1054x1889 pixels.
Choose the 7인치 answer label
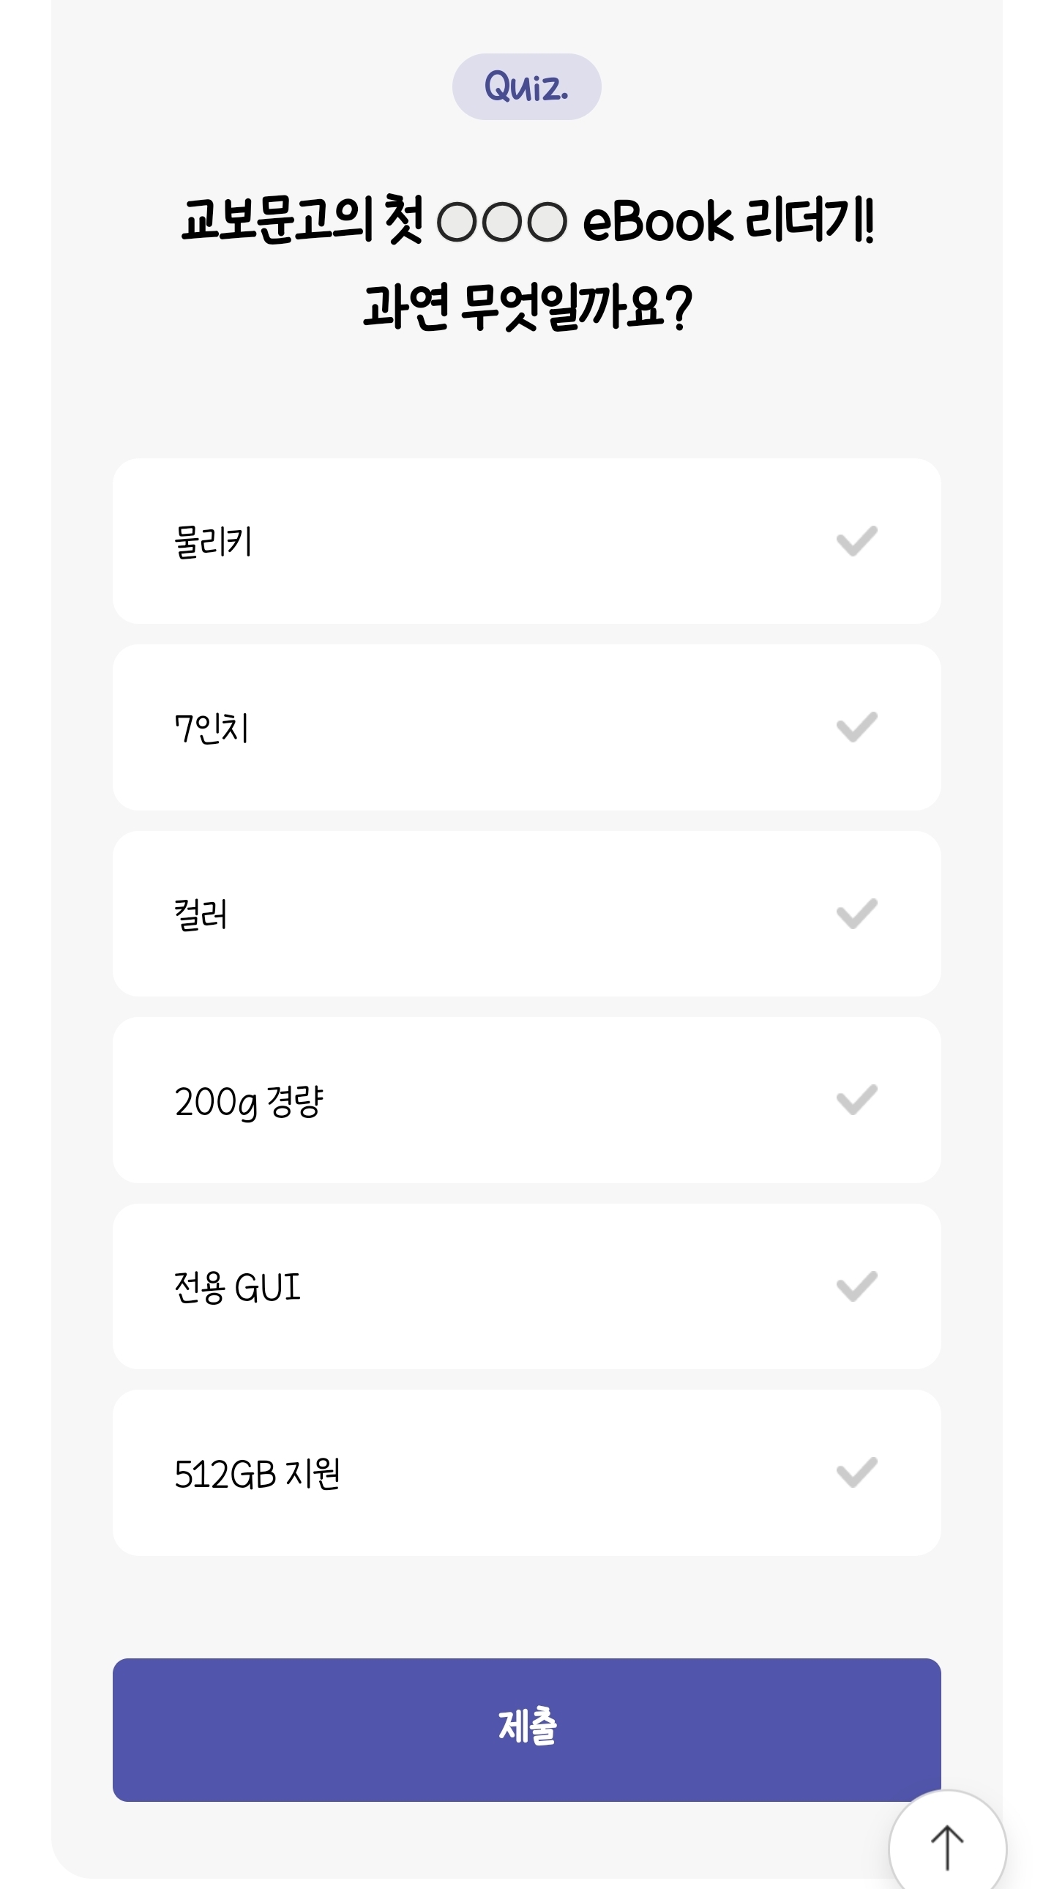pyautogui.click(x=211, y=729)
